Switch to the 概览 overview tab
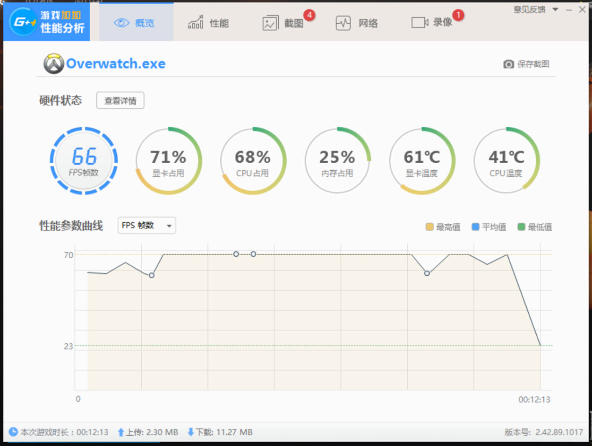This screenshot has height=446, width=592. (x=136, y=22)
